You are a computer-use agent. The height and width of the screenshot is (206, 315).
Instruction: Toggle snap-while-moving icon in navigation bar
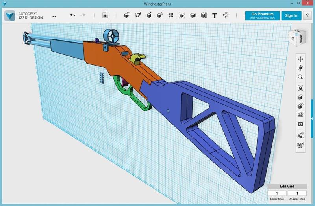coord(300,135)
